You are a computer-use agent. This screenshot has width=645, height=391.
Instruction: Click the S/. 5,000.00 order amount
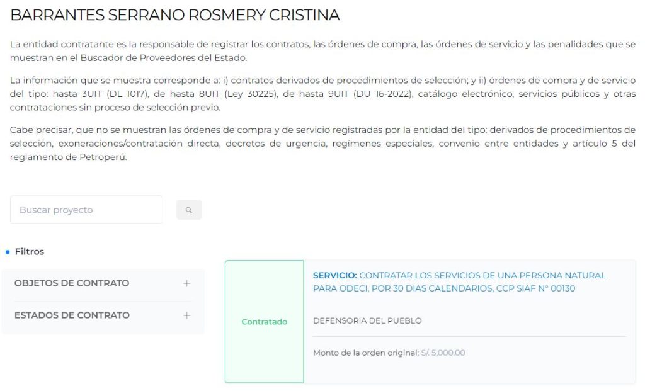[443, 353]
